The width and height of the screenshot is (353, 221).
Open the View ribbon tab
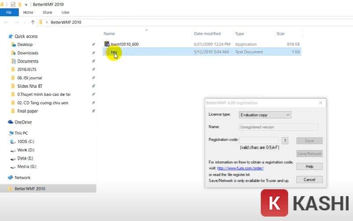pos(65,12)
